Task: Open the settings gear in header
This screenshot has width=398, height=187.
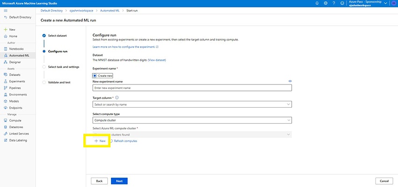Action: [325, 3]
